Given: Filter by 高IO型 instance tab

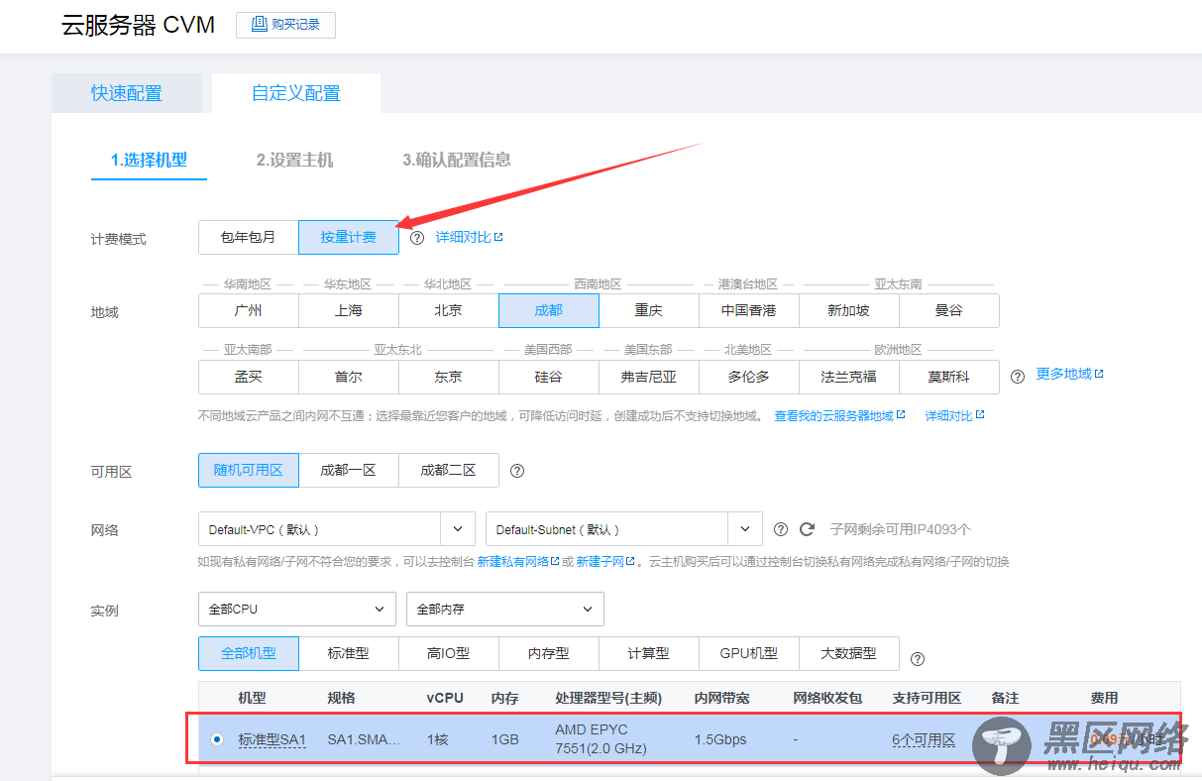Looking at the screenshot, I should pyautogui.click(x=449, y=653).
